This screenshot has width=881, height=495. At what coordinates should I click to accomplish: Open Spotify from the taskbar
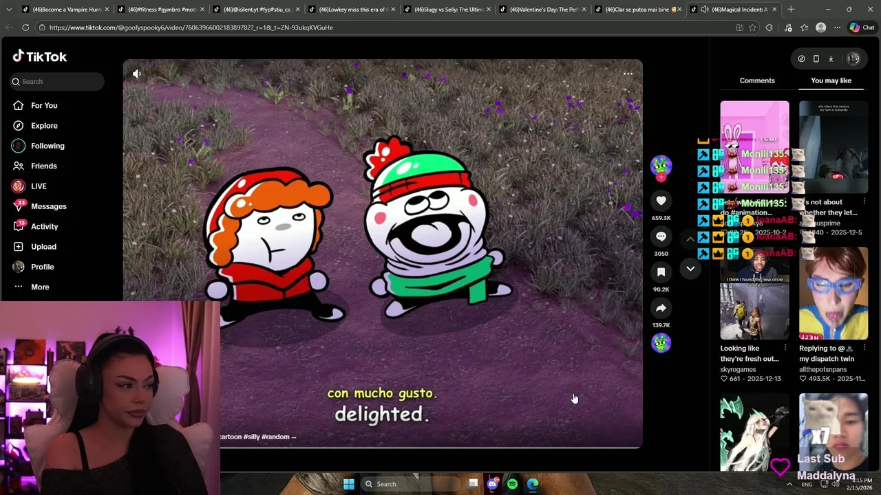512,484
